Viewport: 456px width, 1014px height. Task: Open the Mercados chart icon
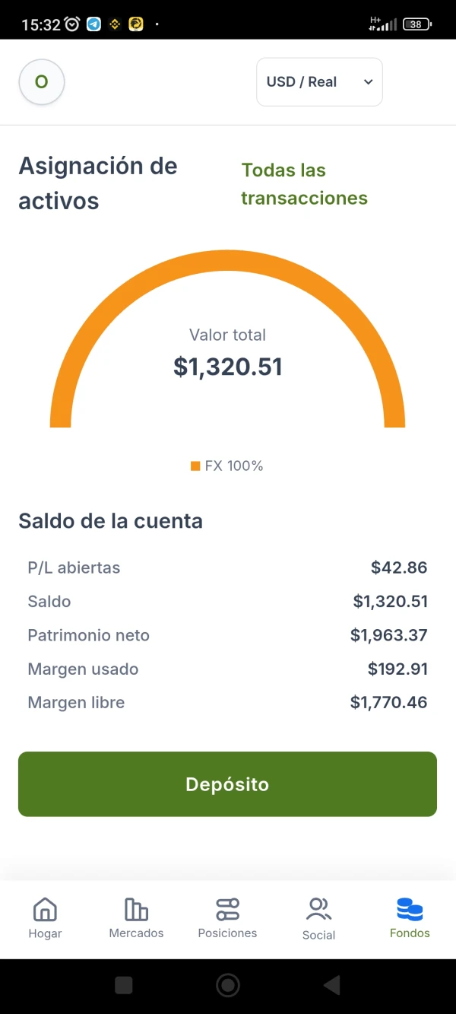[136, 909]
